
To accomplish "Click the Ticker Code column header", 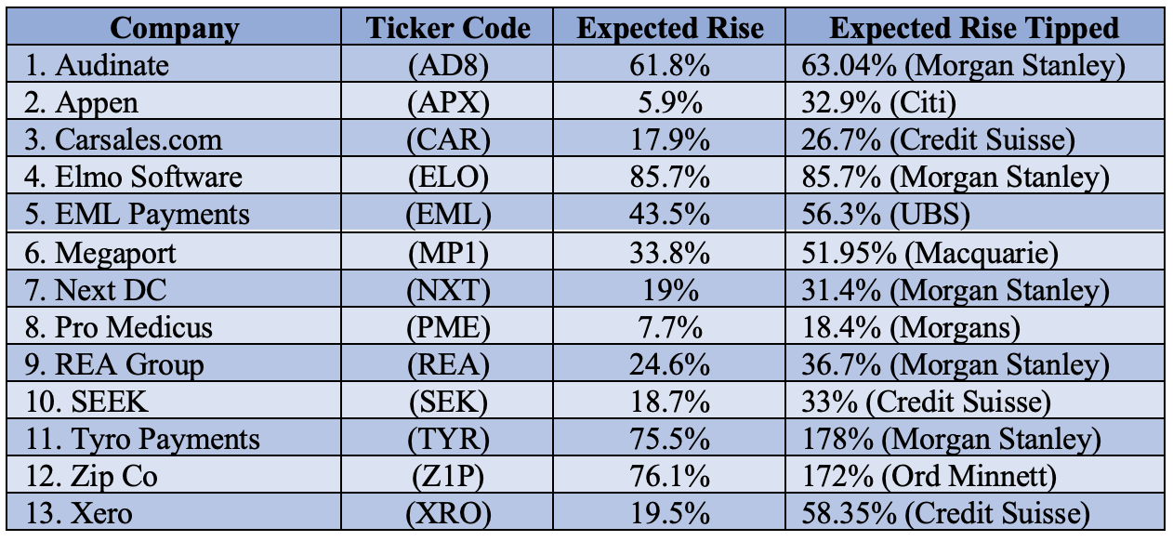I will [448, 28].
